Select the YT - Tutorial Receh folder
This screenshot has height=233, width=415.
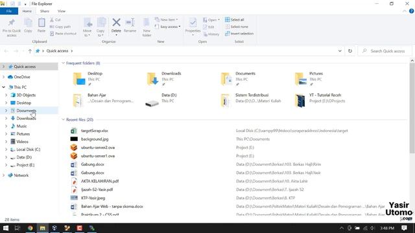(320, 100)
